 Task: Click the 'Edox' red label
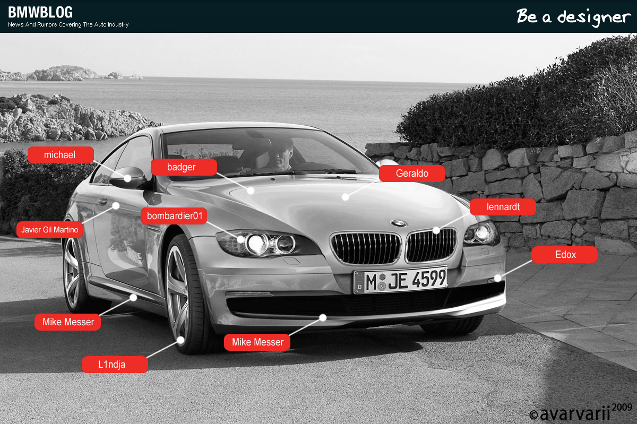point(564,255)
